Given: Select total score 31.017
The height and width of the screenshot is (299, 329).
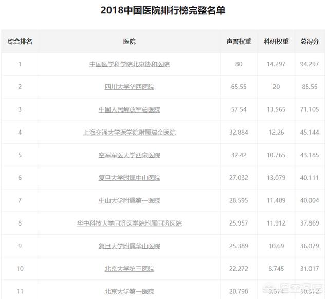Looking at the screenshot, I should point(309,269).
